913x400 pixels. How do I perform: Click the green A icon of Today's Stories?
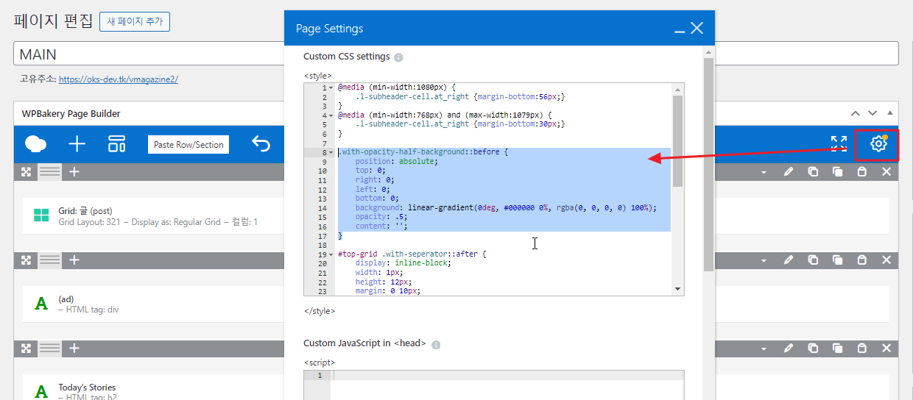coord(42,391)
